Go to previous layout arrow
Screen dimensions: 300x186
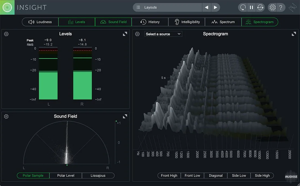[x=207, y=7]
